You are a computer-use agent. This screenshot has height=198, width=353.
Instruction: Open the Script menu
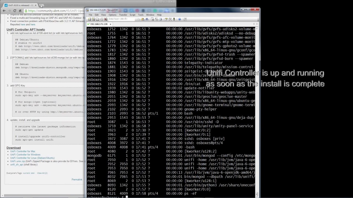click(132, 15)
